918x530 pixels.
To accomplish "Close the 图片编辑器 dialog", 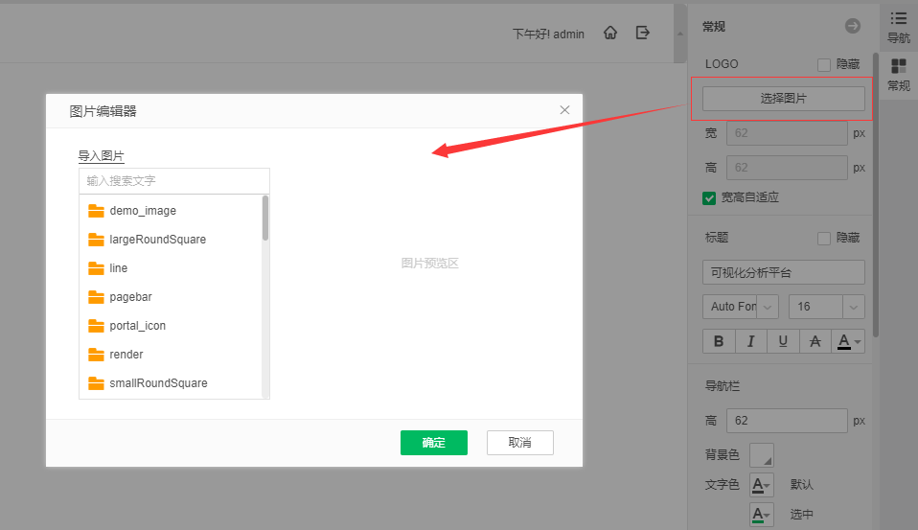I will coord(564,110).
